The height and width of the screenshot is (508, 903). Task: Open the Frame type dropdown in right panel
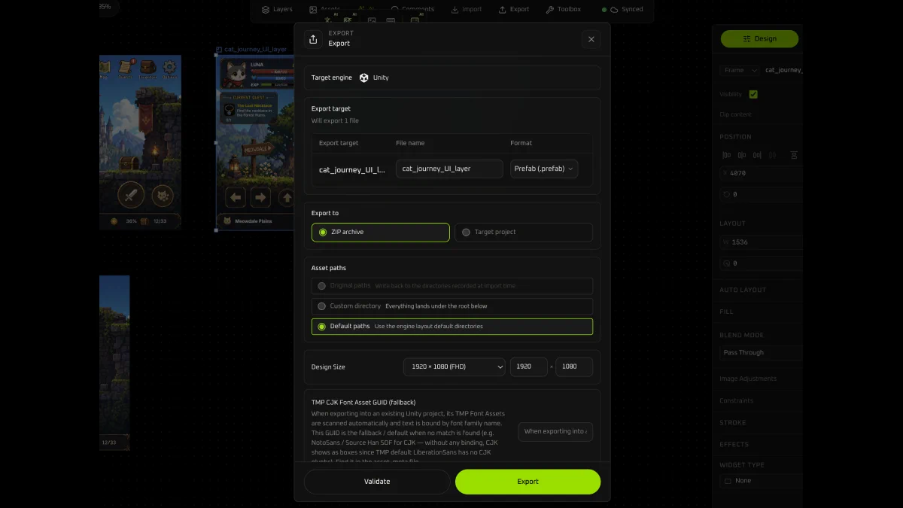[738, 70]
